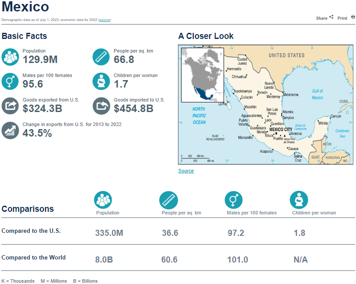This screenshot has width=356, height=284.
Task: Click the Goods imported to U.S. icon
Action: (101, 106)
